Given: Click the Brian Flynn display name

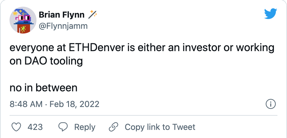Looking at the screenshot, I should (62, 14).
